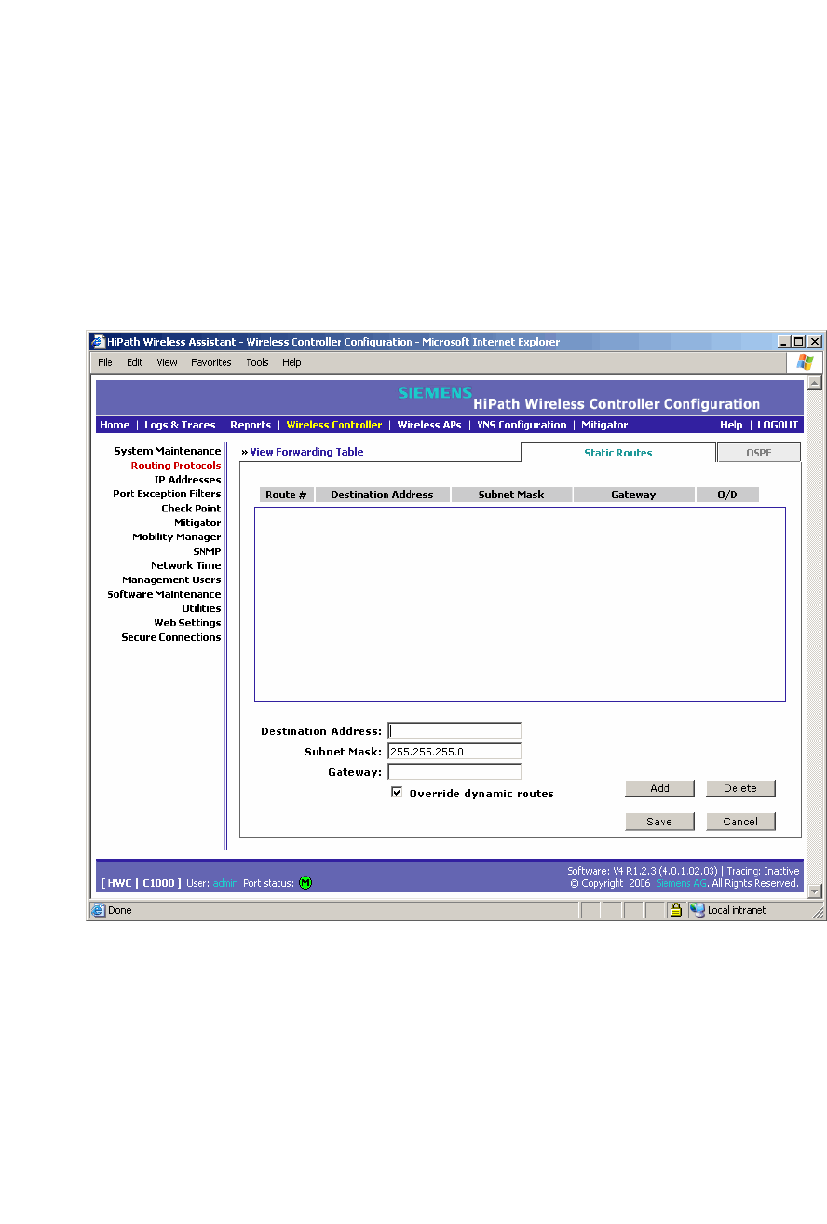Select Secure Connections in sidebar
Viewport: 827px width, 1224px height.
171,637
